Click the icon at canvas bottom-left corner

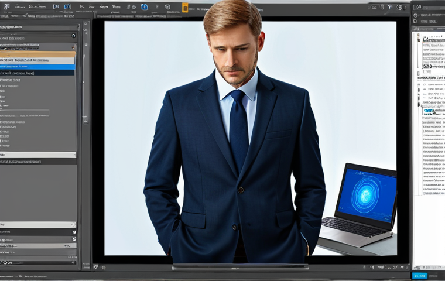point(95,267)
